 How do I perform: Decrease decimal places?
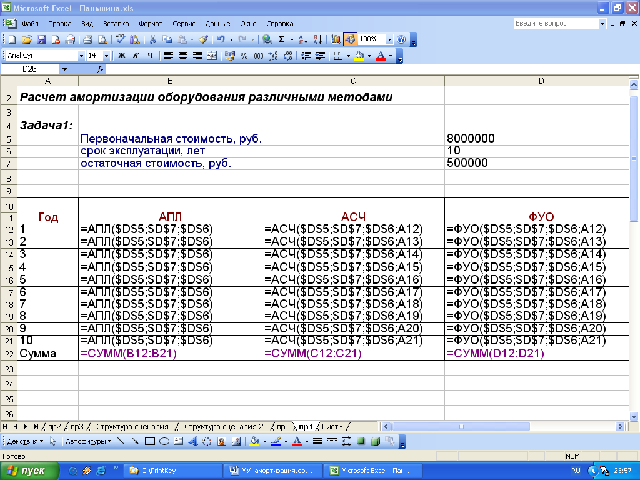(x=287, y=56)
